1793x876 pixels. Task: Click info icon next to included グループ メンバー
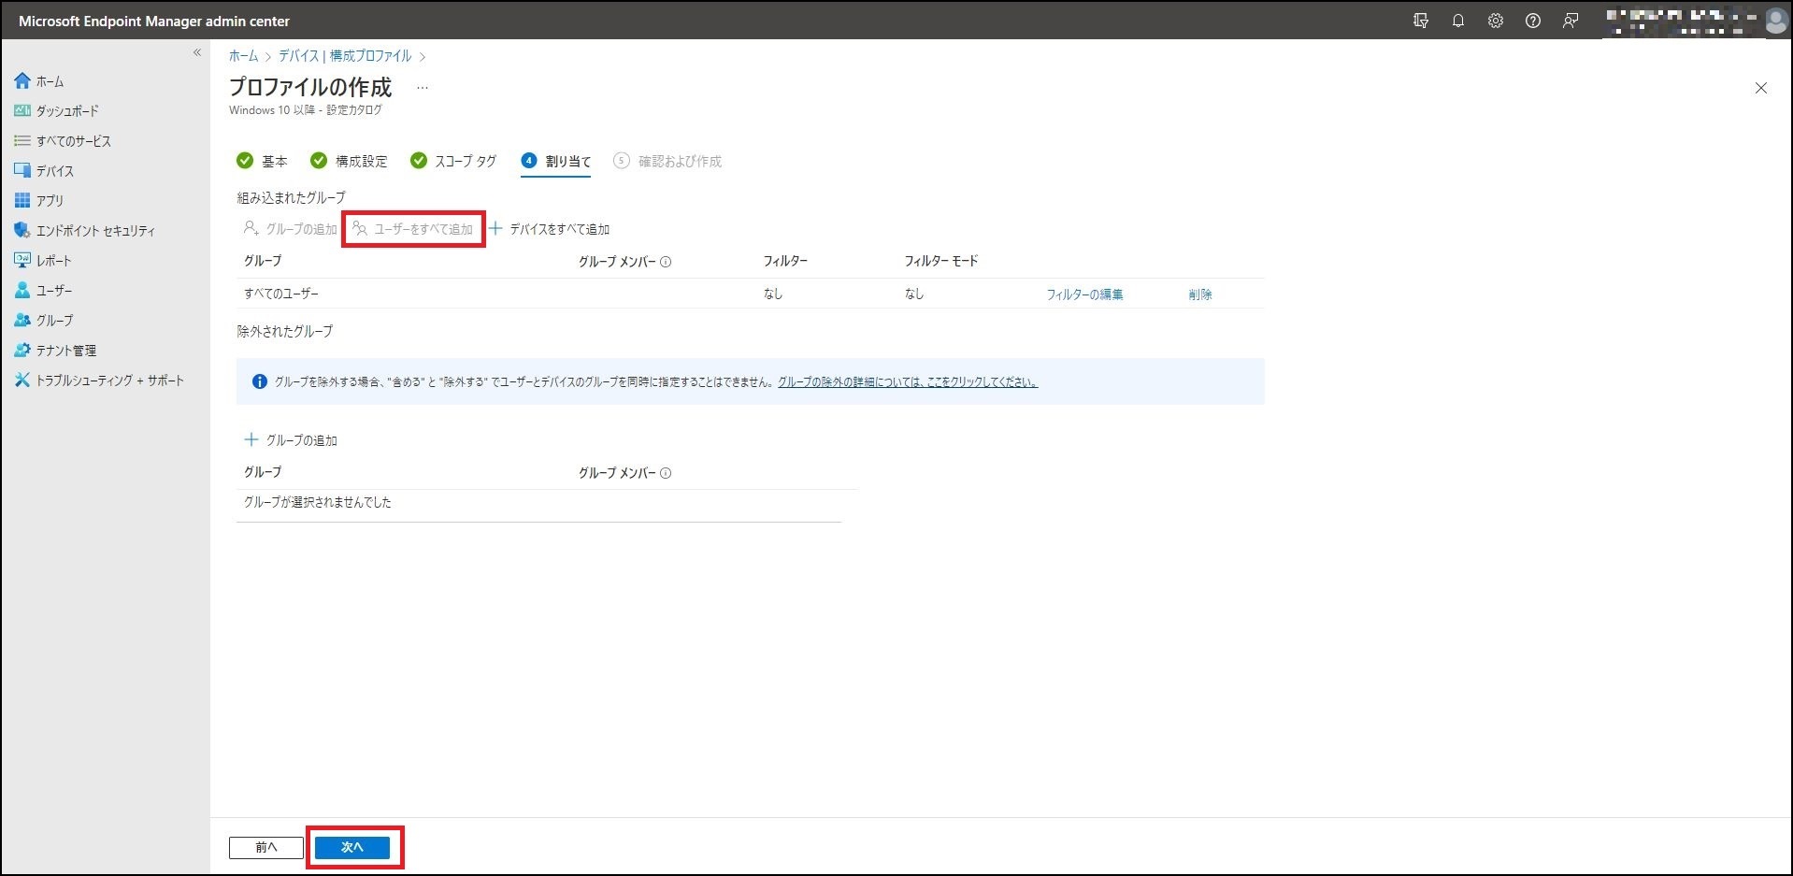tap(666, 262)
